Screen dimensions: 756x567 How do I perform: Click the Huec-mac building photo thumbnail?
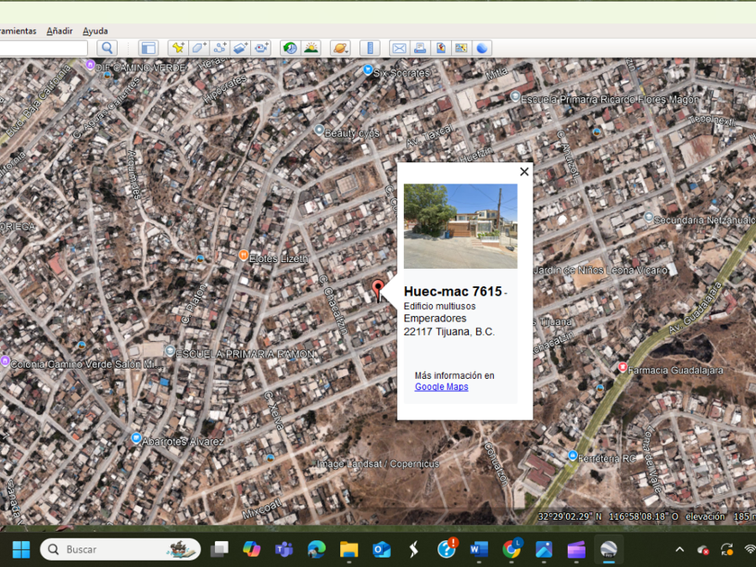[460, 226]
